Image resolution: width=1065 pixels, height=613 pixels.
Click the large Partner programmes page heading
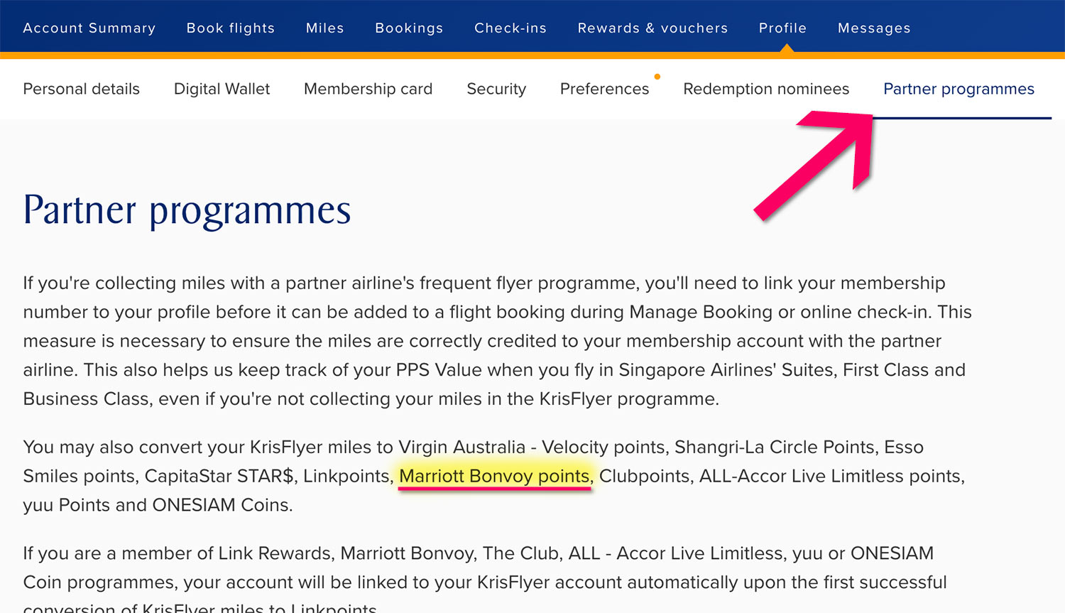tap(187, 210)
